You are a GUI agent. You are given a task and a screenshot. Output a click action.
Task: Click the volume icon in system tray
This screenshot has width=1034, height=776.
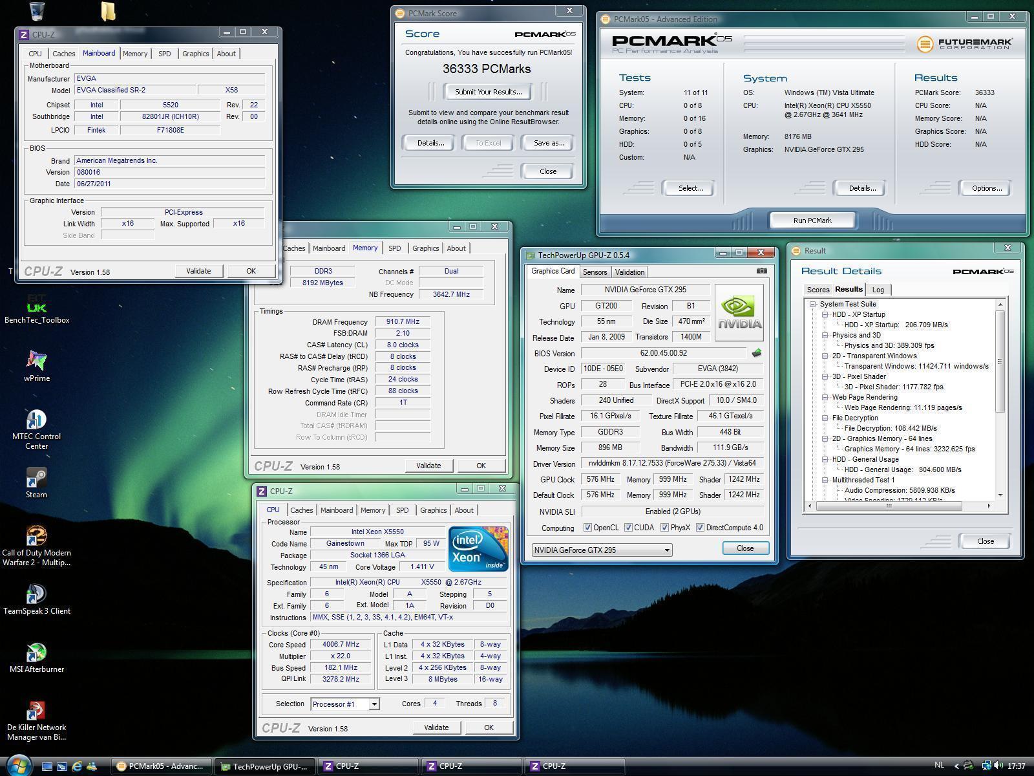pos(998,766)
